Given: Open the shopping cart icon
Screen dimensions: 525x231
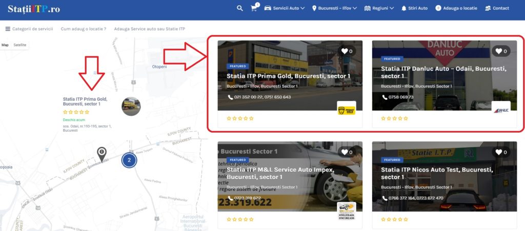Looking at the screenshot, I should coord(255,8).
